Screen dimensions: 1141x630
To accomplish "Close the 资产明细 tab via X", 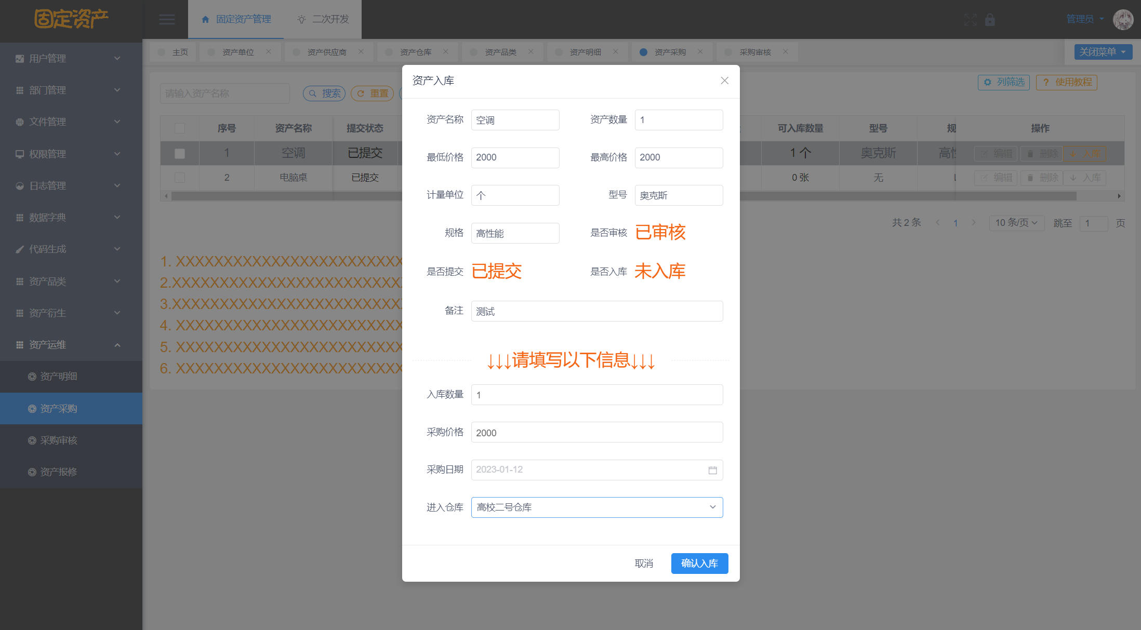I will click(616, 51).
